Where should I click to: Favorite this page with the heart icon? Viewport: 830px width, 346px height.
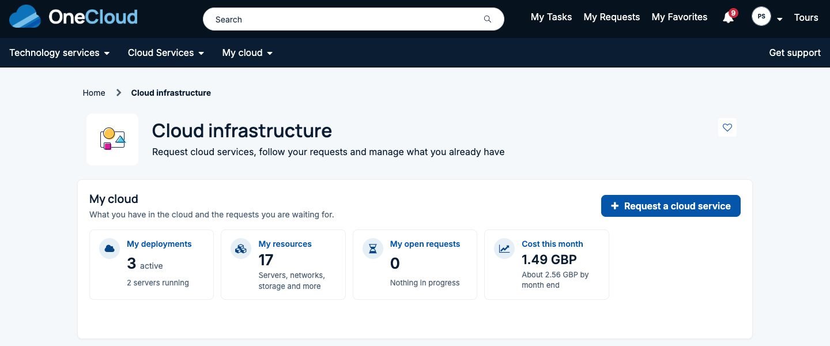click(727, 127)
